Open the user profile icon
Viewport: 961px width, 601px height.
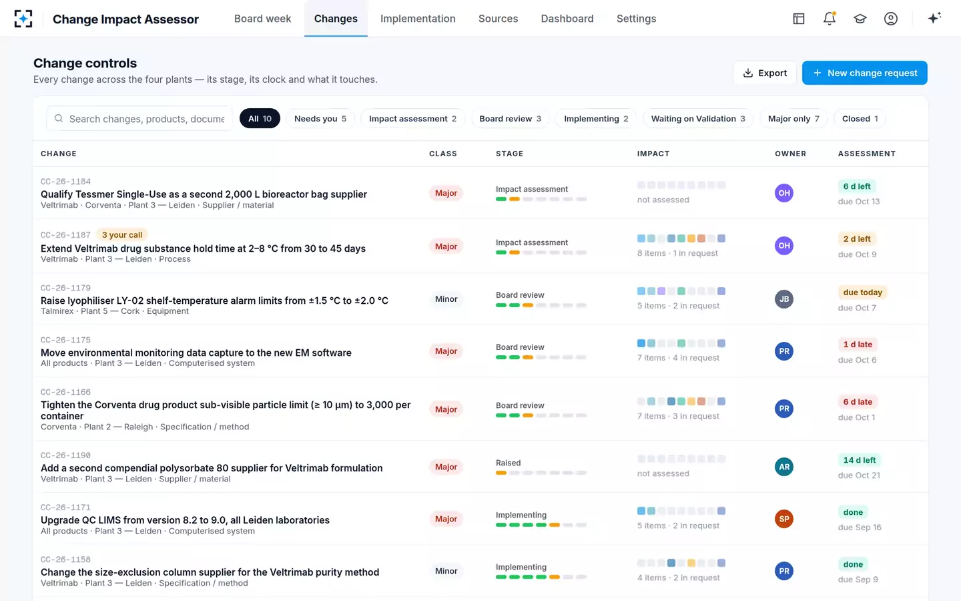coord(891,19)
